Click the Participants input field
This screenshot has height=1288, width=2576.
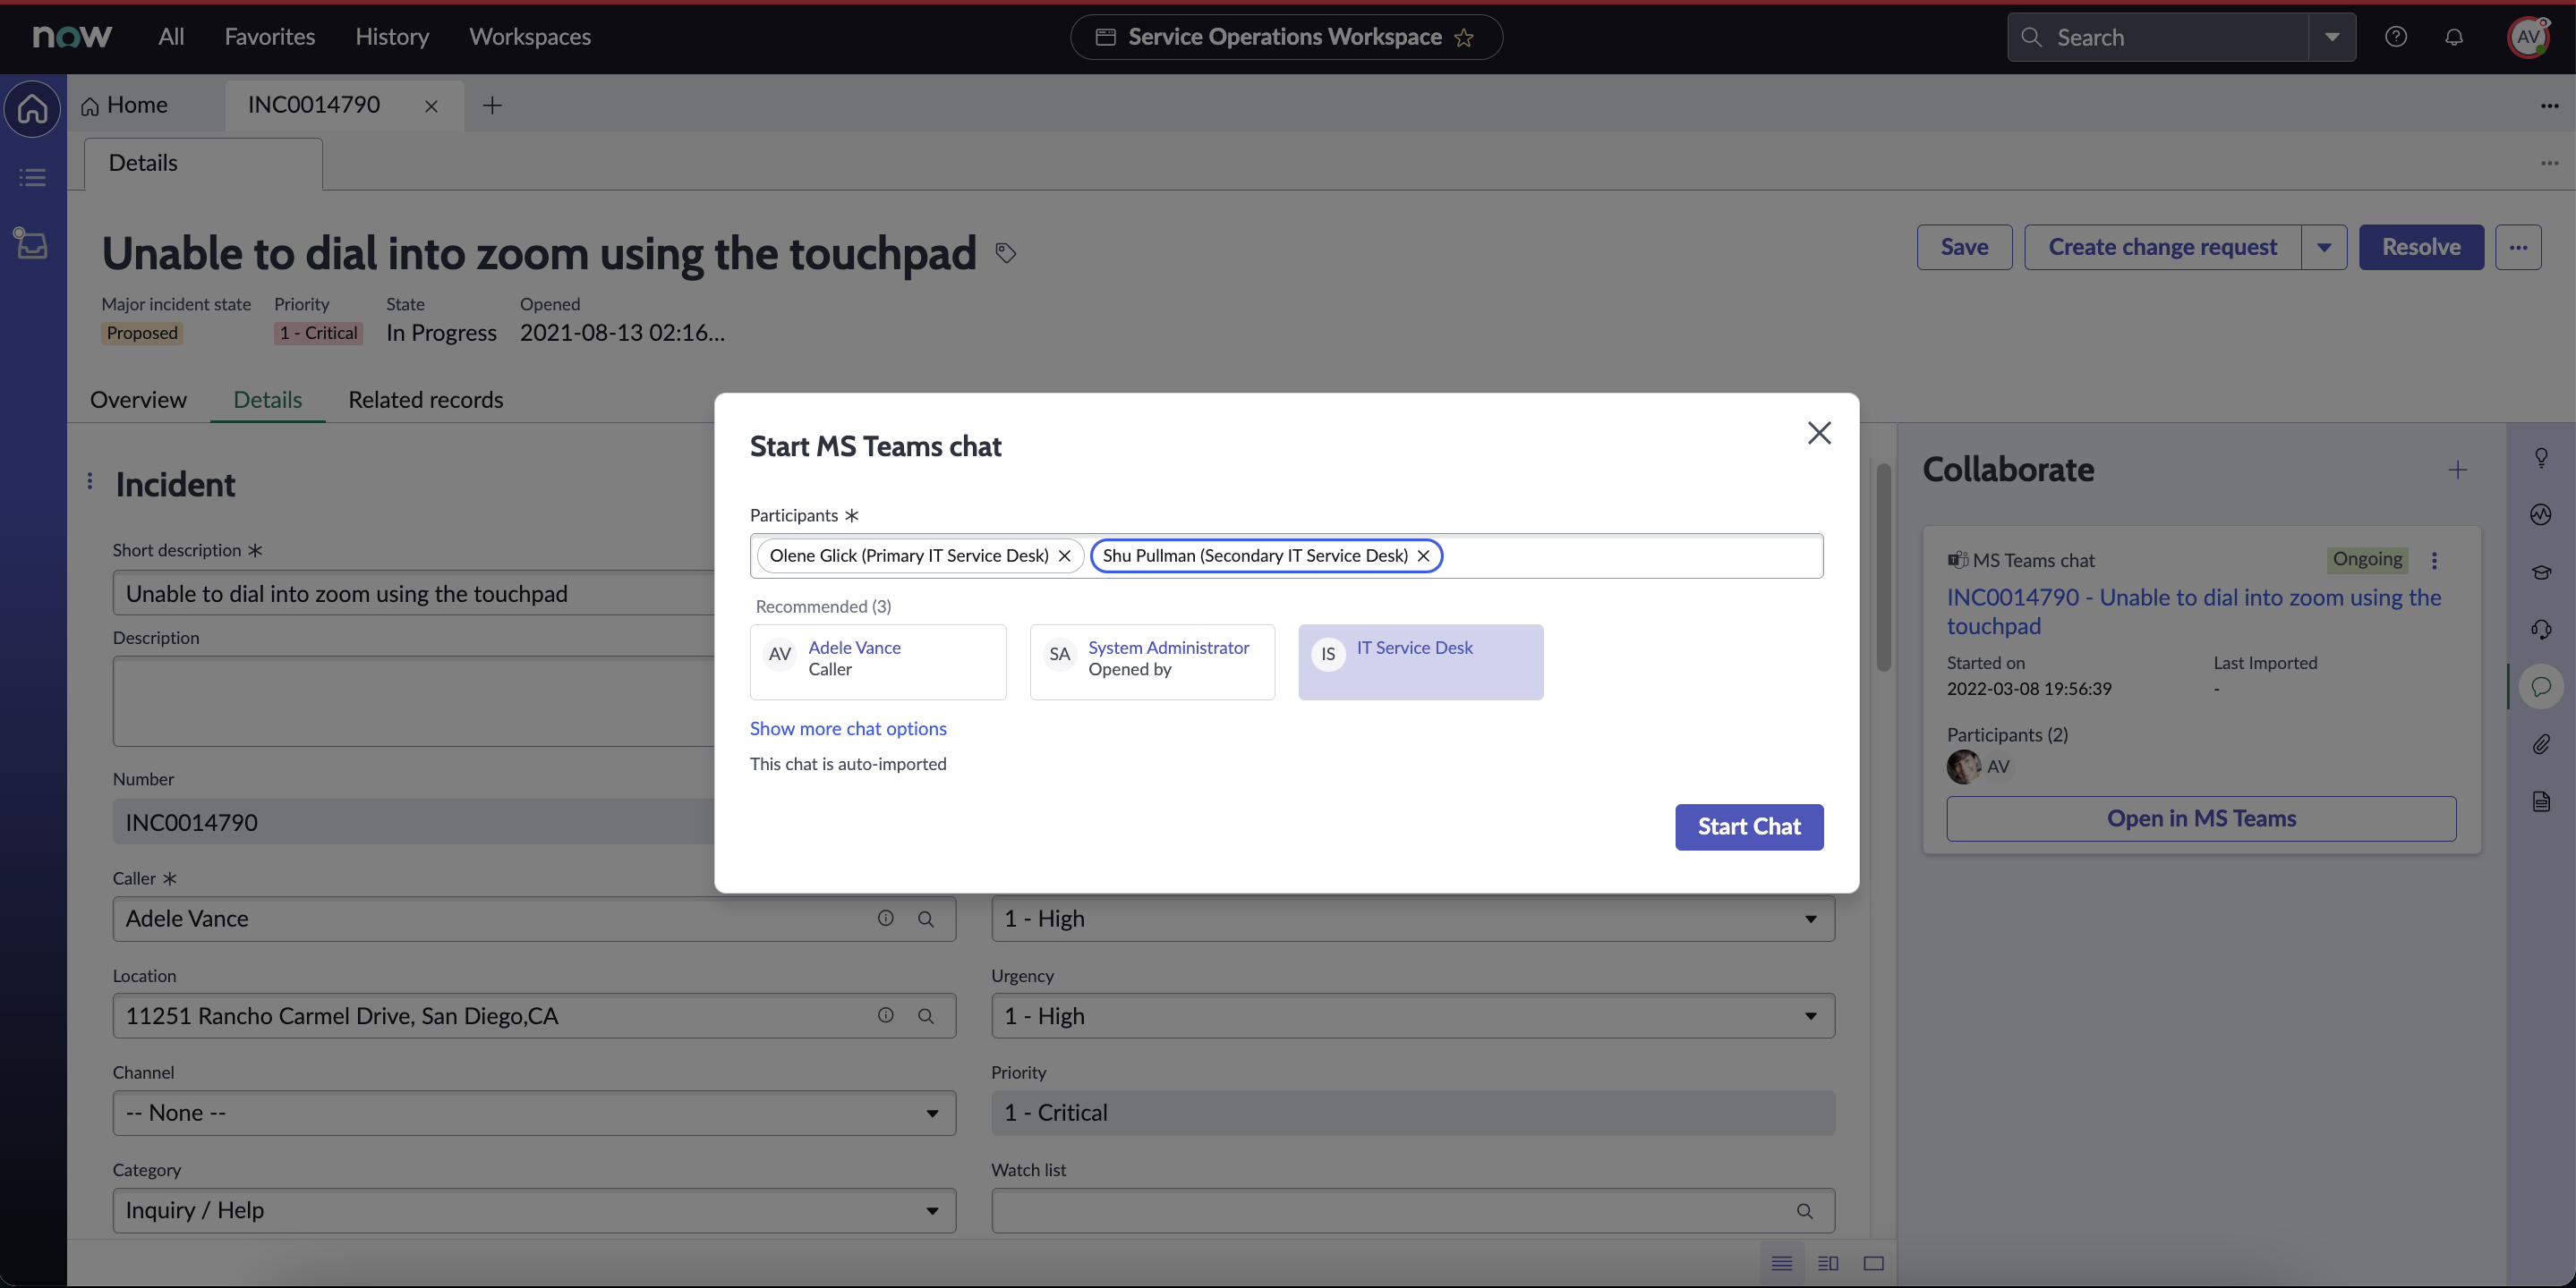1630,555
